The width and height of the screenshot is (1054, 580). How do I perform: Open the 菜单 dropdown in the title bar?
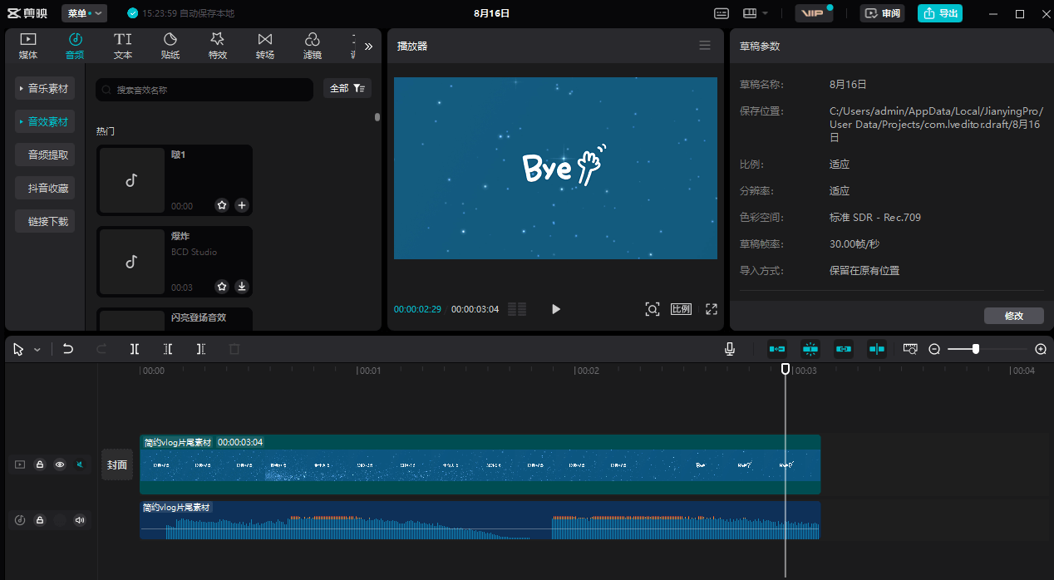pos(83,12)
